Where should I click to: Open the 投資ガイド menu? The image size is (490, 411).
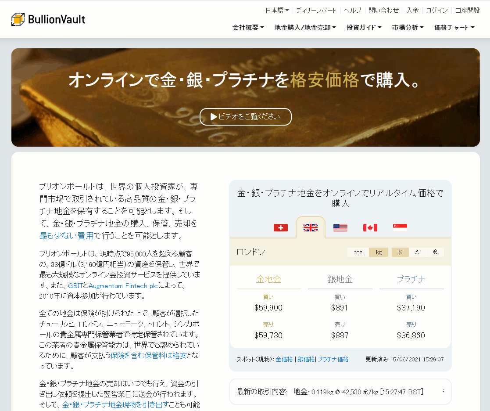pyautogui.click(x=364, y=27)
